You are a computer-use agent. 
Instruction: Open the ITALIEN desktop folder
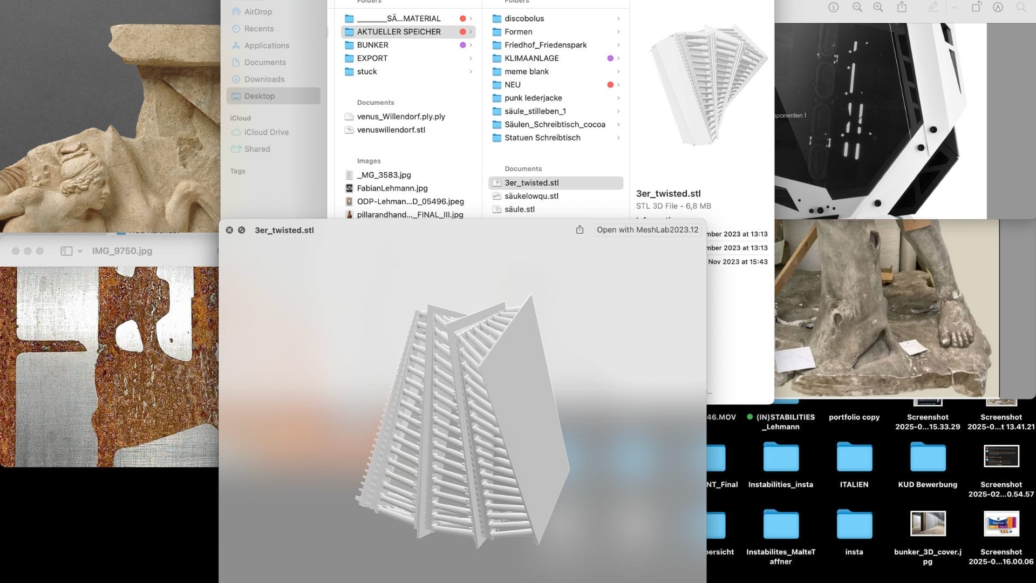coord(854,458)
